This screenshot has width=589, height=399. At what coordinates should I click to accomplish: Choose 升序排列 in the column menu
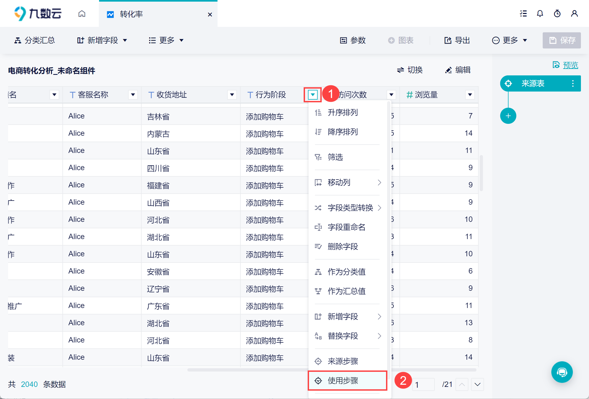pyautogui.click(x=342, y=113)
